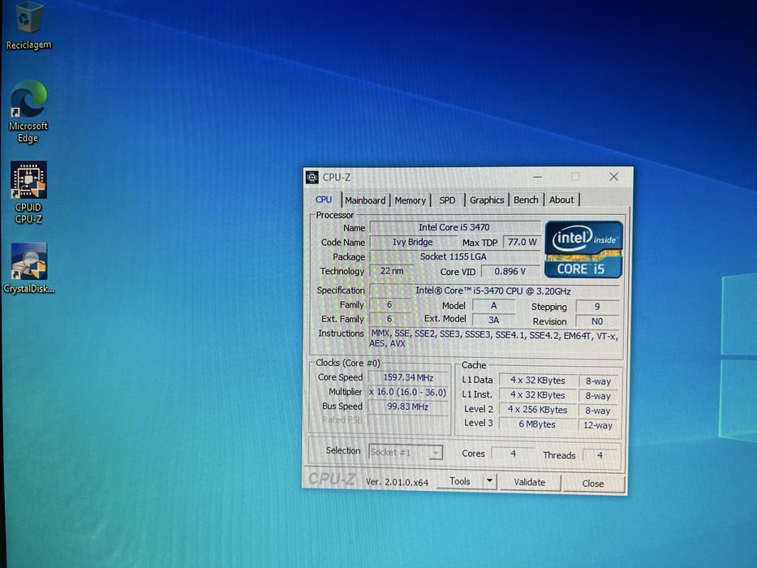Switch to the Mainboard tab
757x568 pixels.
[x=365, y=200]
